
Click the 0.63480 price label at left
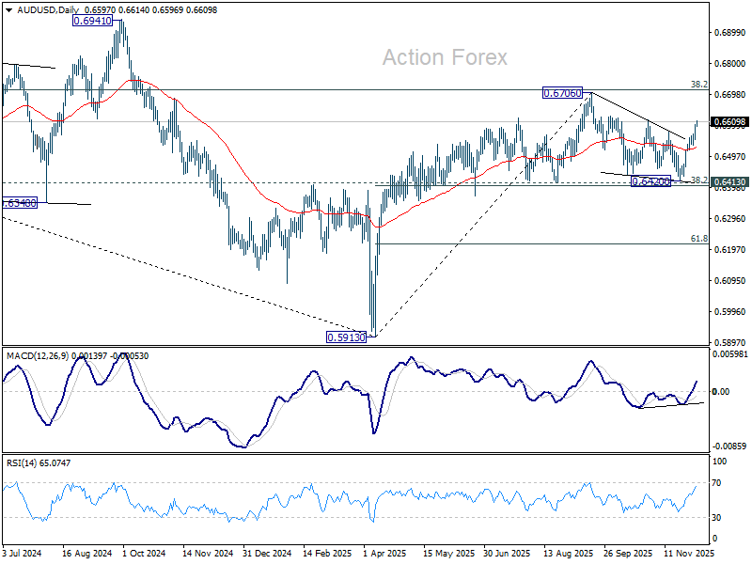click(x=19, y=203)
